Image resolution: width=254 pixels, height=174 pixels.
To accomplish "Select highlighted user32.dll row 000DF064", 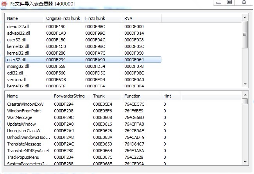I will [83, 60].
